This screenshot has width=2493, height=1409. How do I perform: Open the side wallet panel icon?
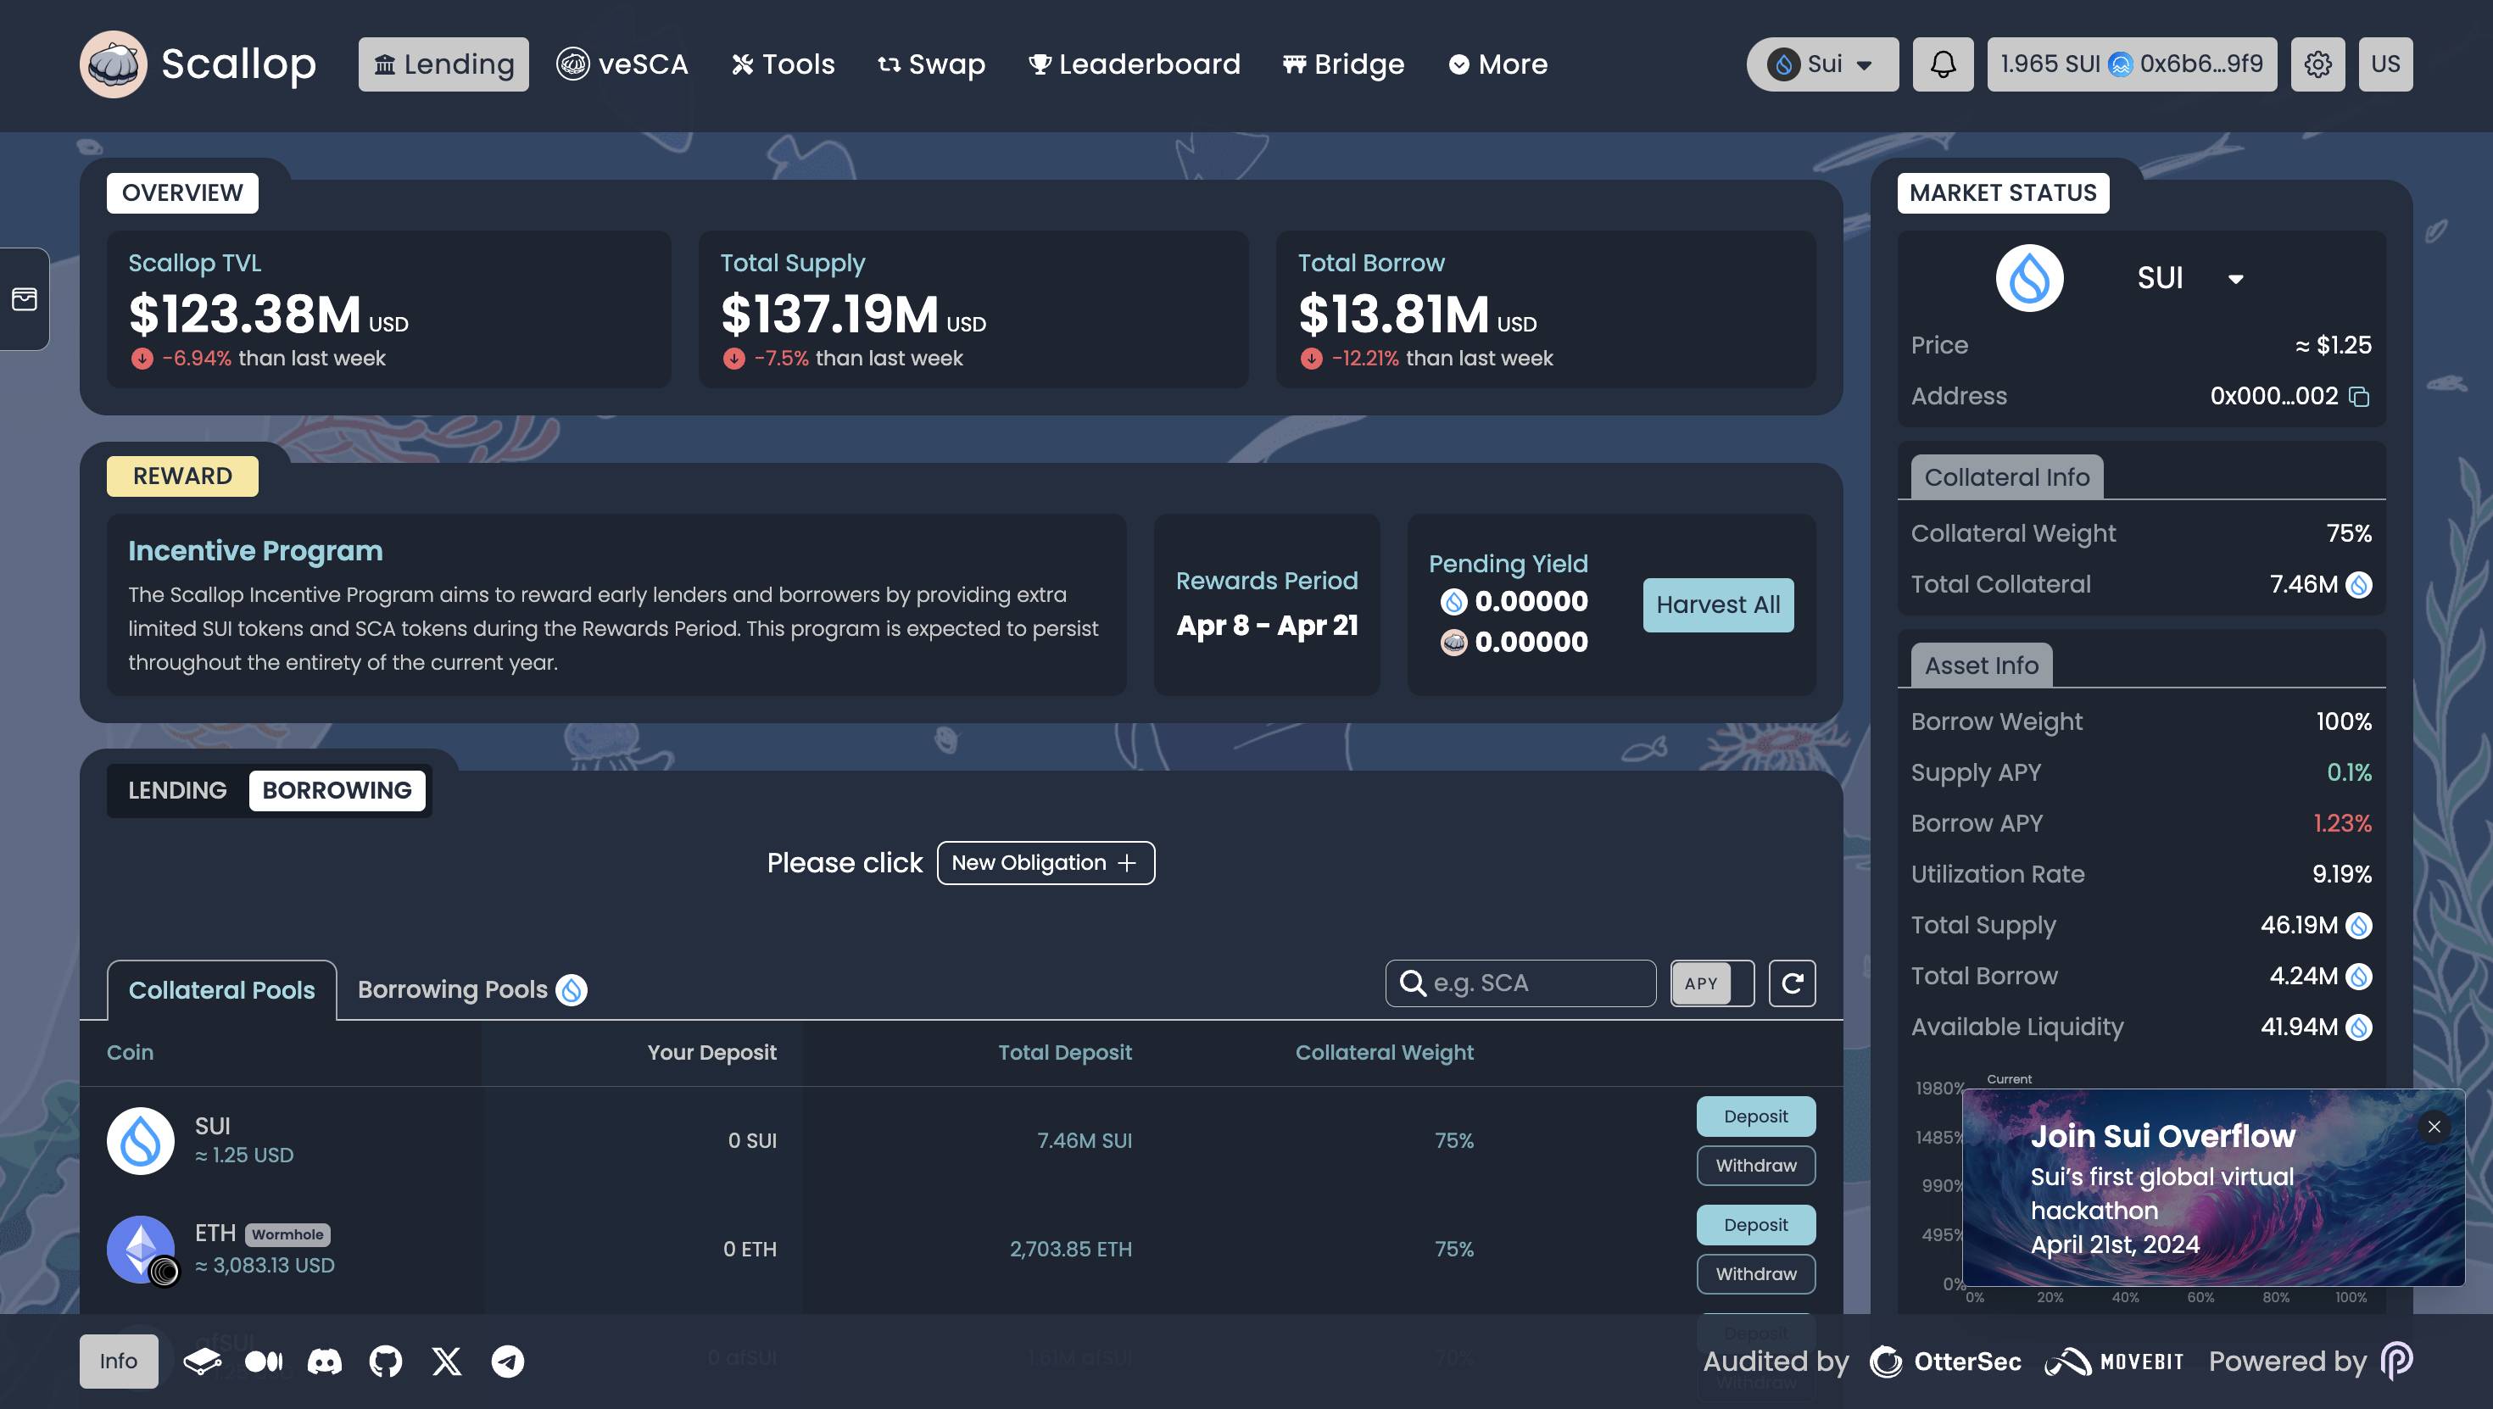(x=25, y=299)
